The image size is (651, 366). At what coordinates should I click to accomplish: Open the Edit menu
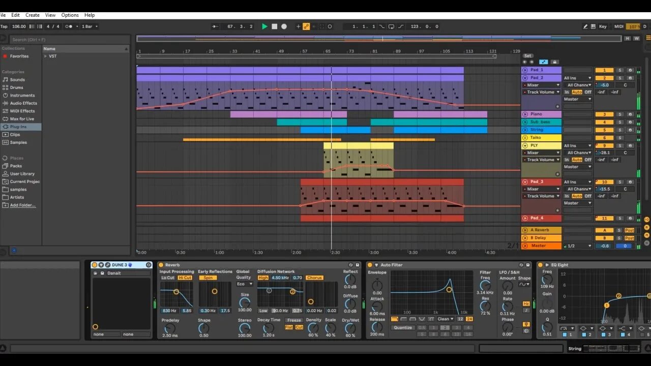click(x=16, y=15)
